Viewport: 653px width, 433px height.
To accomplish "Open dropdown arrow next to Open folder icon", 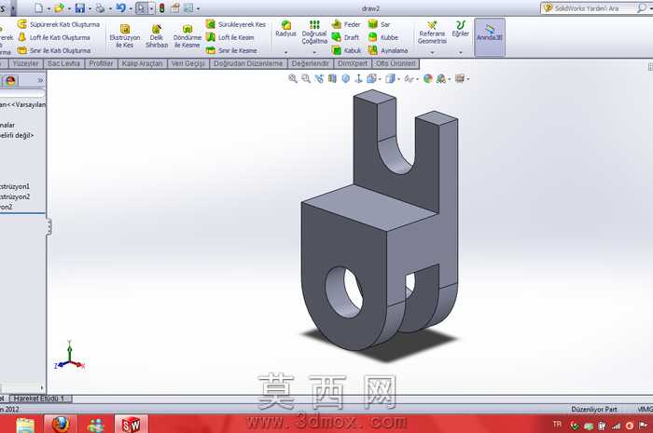I will (x=69, y=8).
